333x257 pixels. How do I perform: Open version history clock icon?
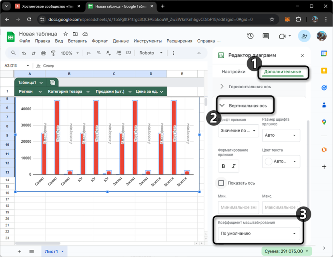tap(250, 36)
